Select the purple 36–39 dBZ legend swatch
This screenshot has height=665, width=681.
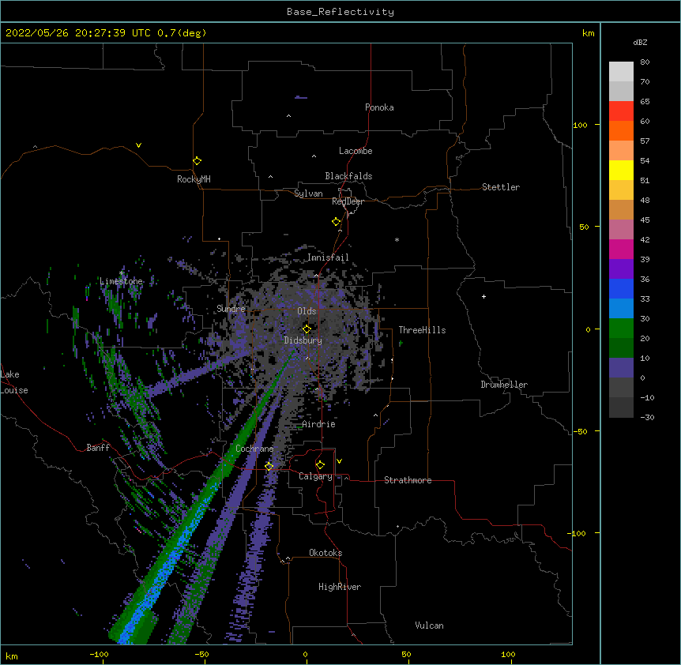click(621, 269)
